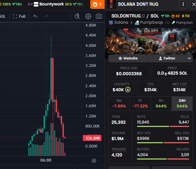The width and height of the screenshot is (196, 169).
Task: Click the SOLANA DONT RUG token avatar
Action: [111, 4]
